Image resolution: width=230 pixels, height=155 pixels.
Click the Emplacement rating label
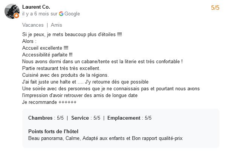tap(124, 118)
